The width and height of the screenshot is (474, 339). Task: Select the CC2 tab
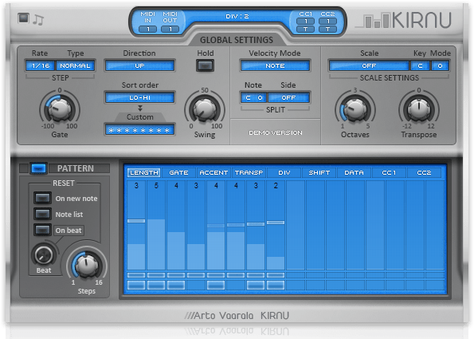click(424, 172)
